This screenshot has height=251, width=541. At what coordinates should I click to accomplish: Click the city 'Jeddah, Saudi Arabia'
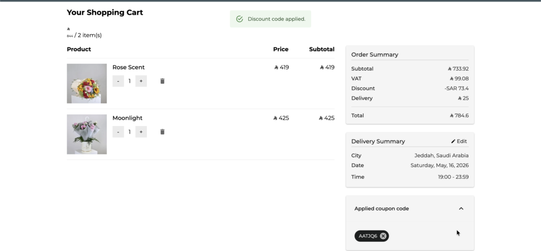442,155
